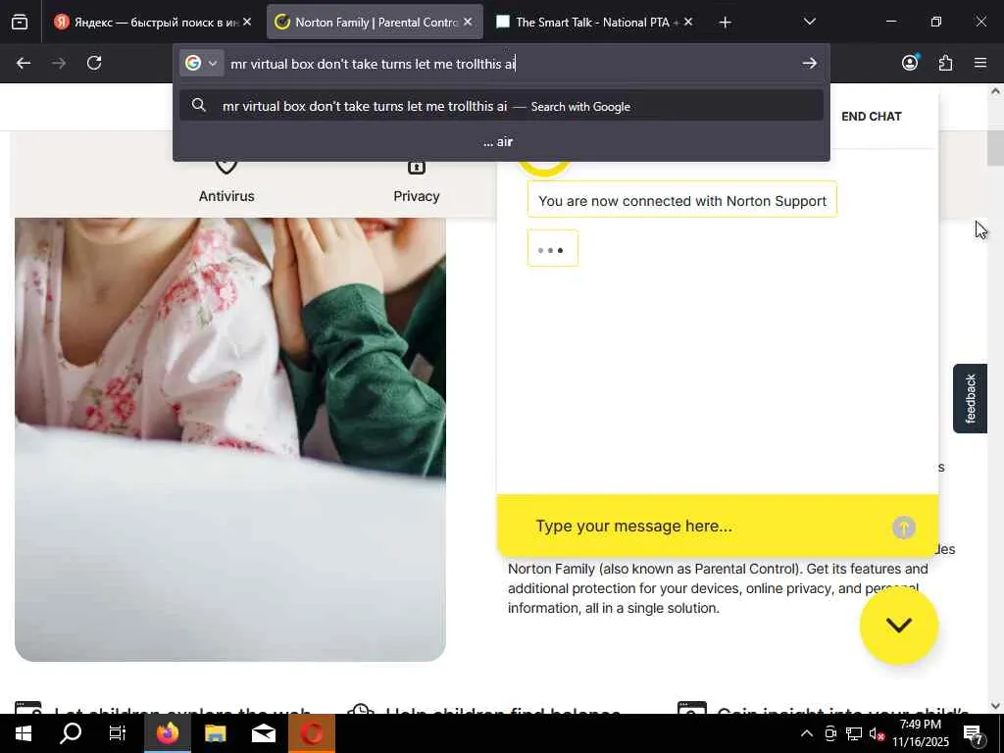Screen dimensions: 1004x753
Task: End the Norton support chat
Action: tap(871, 117)
